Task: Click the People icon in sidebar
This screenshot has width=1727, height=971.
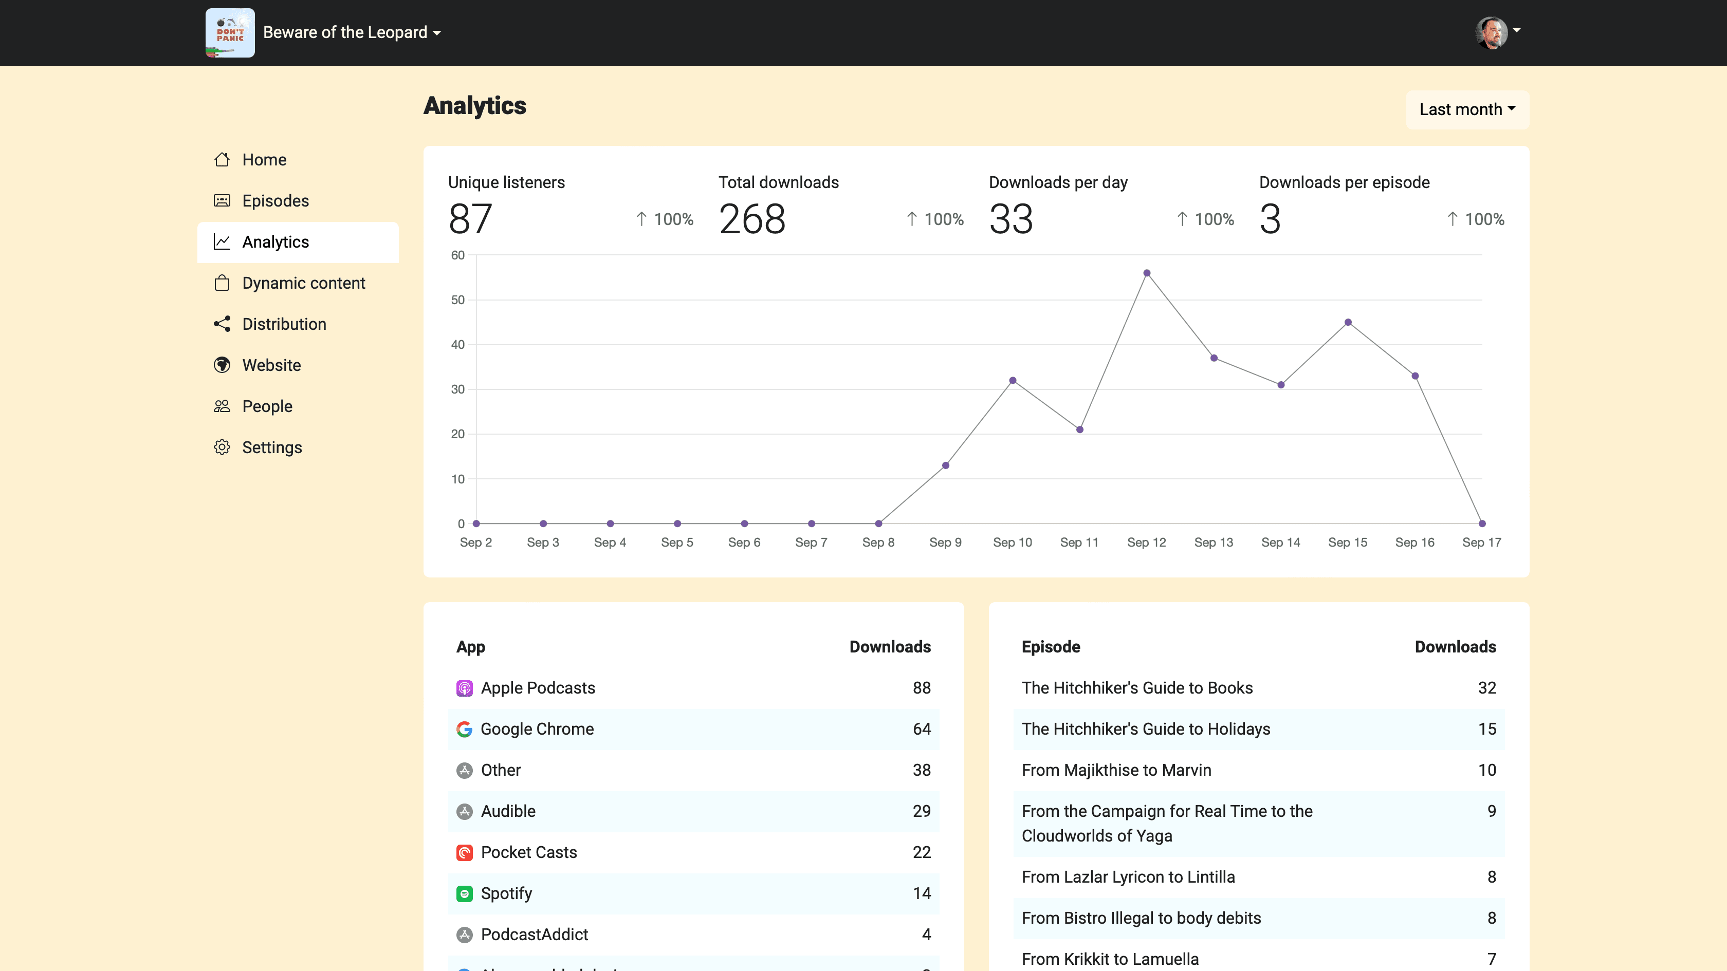Action: click(222, 406)
